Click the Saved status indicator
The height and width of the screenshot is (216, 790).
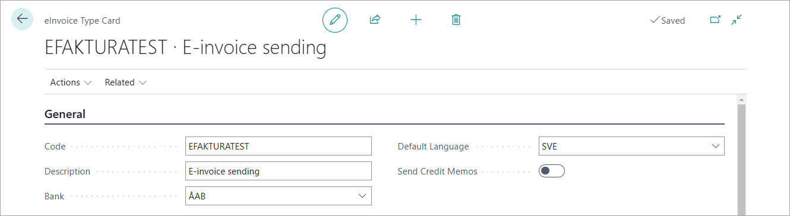(x=668, y=21)
